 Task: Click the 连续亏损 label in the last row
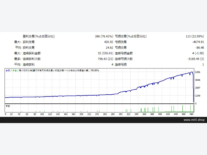121,65
